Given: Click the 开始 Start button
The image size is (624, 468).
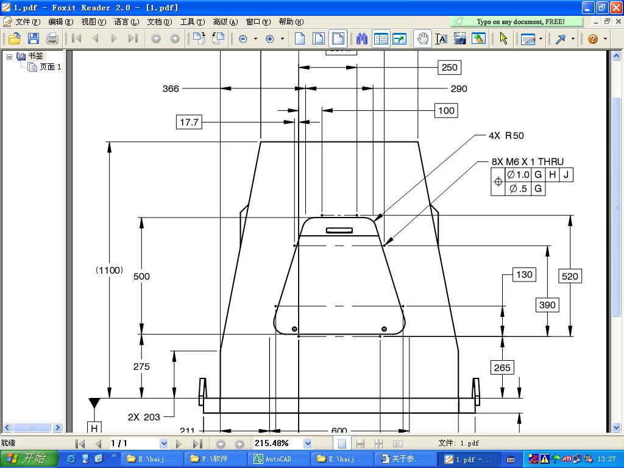Looking at the screenshot, I should (x=29, y=459).
